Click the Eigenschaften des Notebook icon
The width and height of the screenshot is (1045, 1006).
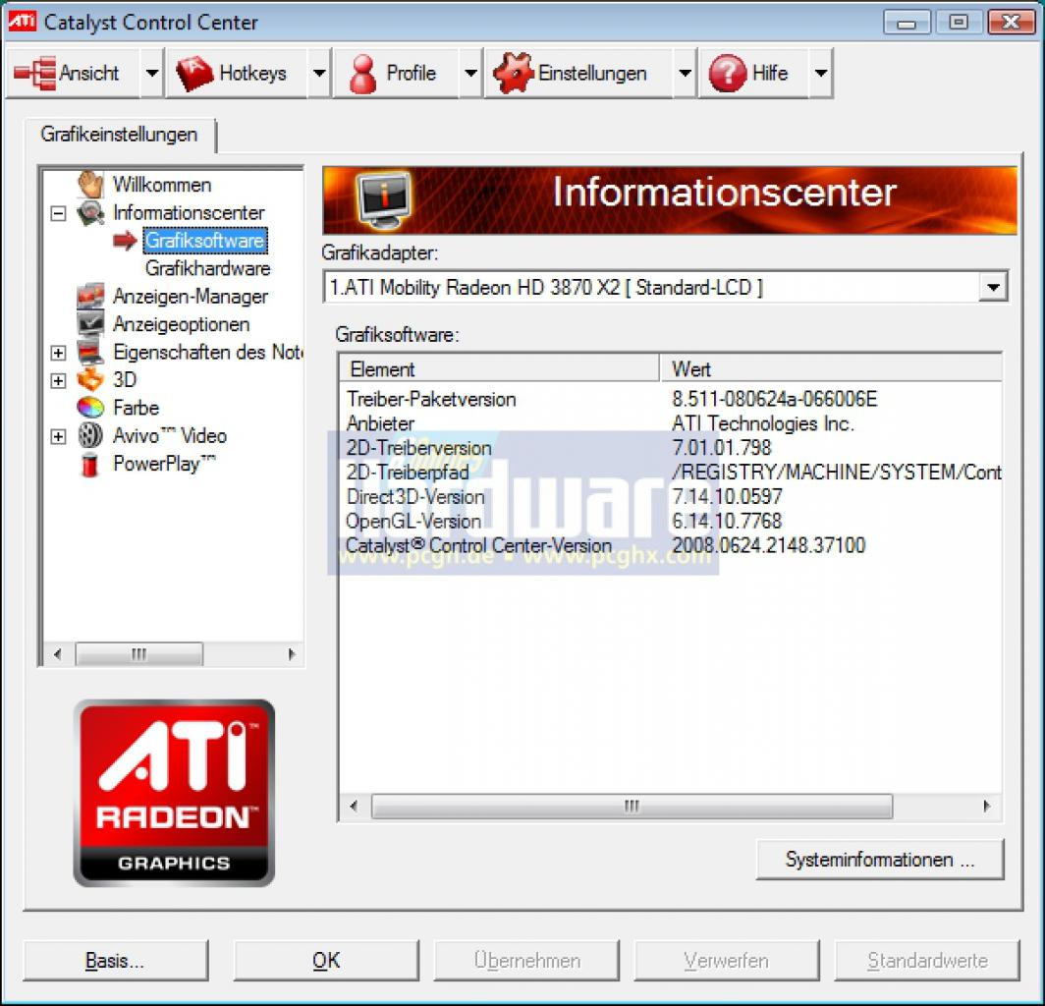(90, 352)
